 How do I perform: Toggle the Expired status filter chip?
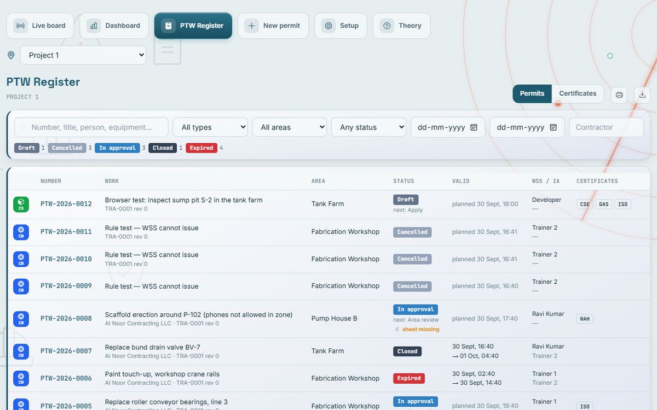[x=201, y=148]
